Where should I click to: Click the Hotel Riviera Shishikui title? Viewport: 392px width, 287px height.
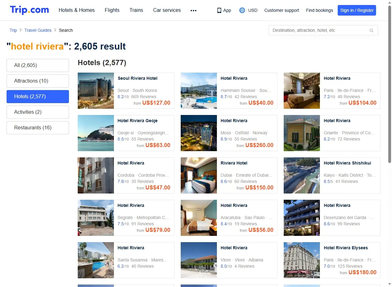coord(347,163)
